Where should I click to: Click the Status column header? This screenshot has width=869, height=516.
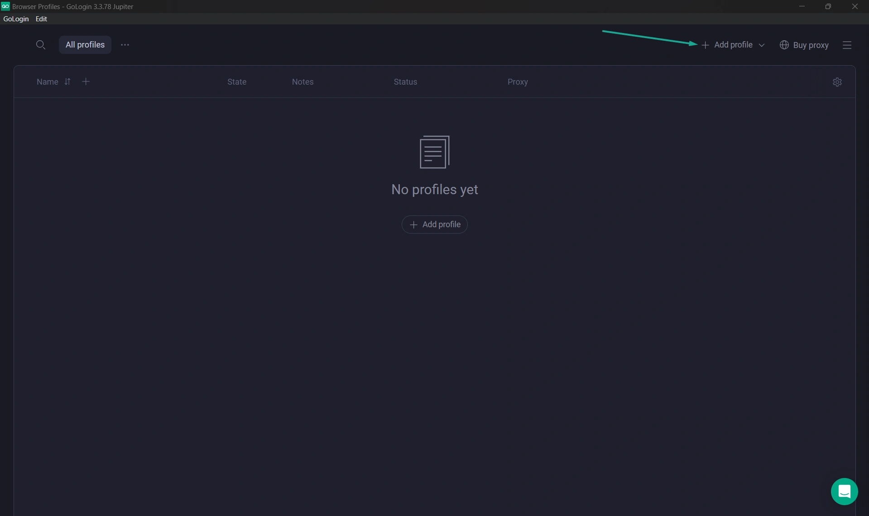405,82
